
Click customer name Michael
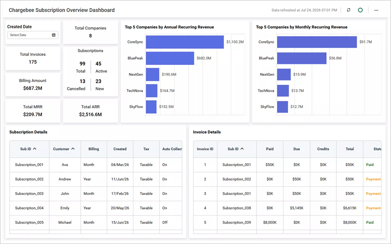[x=65, y=222]
